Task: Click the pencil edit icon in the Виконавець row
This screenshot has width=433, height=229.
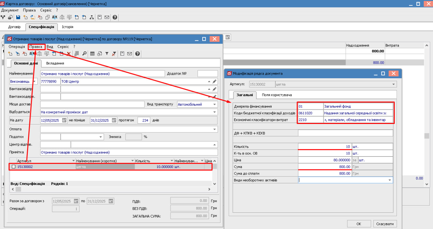Action: [214, 81]
